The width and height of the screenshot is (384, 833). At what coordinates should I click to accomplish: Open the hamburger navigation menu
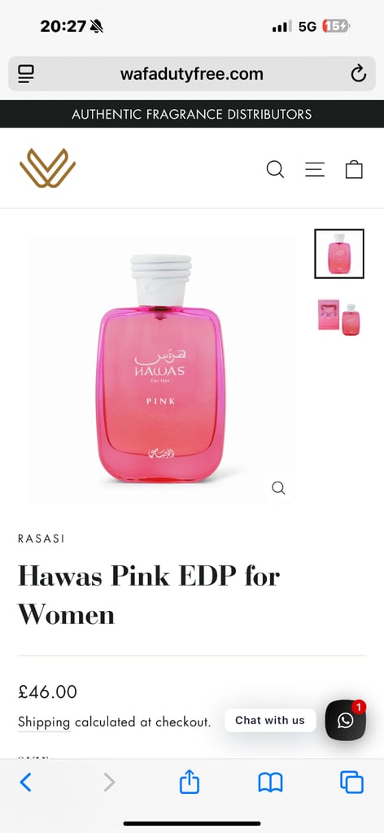[x=314, y=169]
